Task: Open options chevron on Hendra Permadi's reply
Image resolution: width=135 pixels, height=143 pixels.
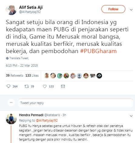Action: (131, 116)
